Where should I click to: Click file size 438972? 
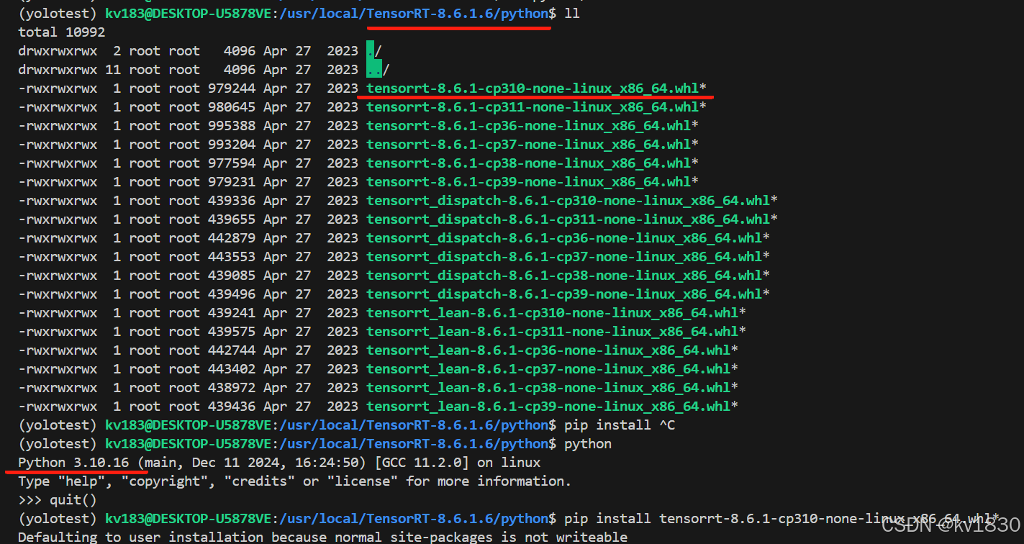tap(232, 388)
